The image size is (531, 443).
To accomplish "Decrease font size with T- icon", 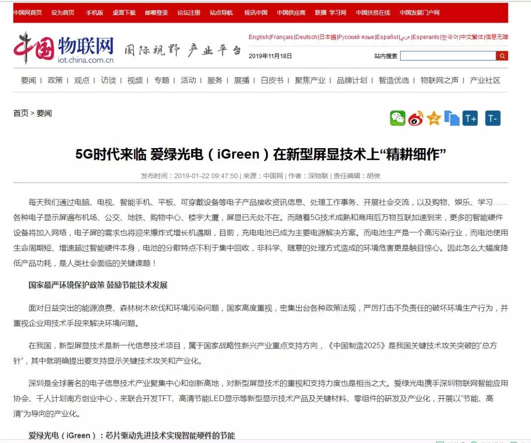I will (493, 118).
